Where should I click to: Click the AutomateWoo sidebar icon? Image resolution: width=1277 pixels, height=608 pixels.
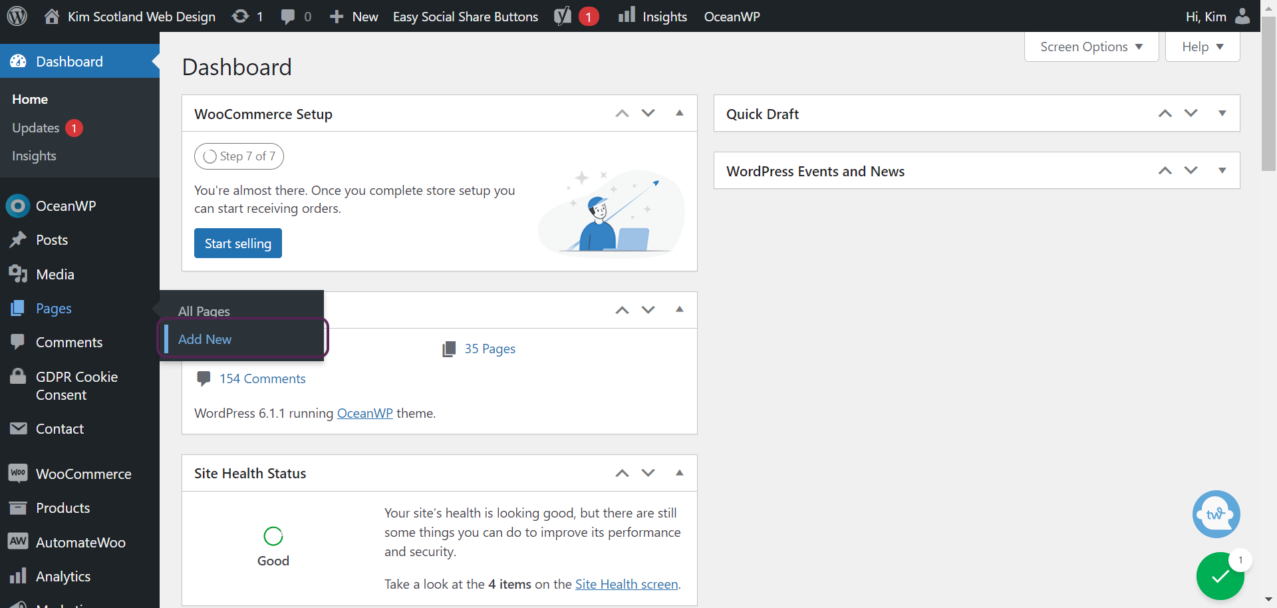click(18, 541)
